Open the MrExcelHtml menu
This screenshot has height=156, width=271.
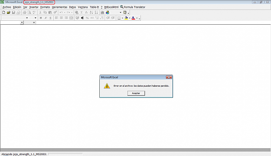coord(111,7)
